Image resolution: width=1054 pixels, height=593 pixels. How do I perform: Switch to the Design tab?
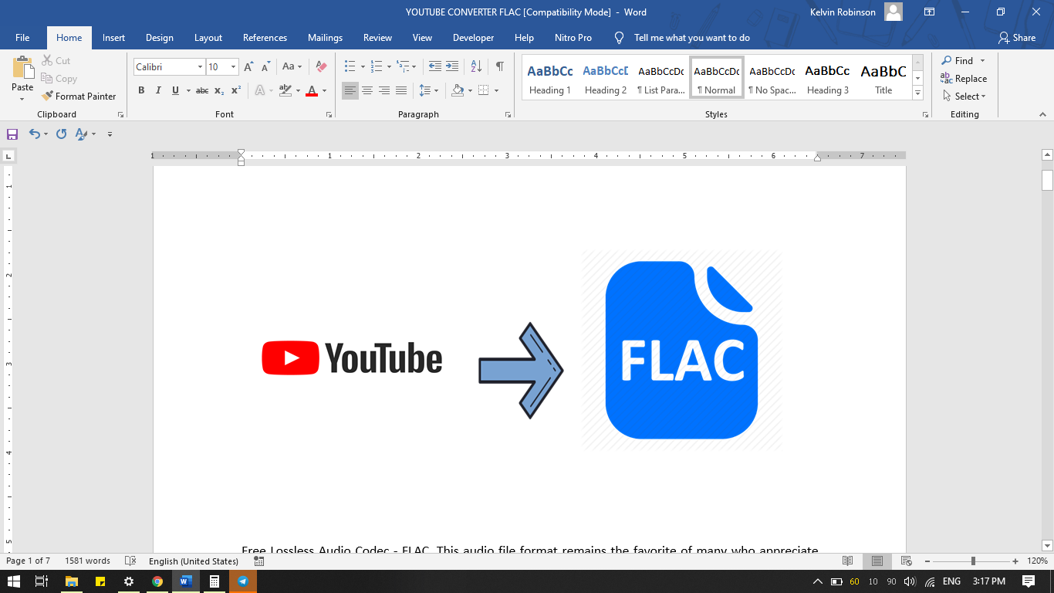coord(160,38)
